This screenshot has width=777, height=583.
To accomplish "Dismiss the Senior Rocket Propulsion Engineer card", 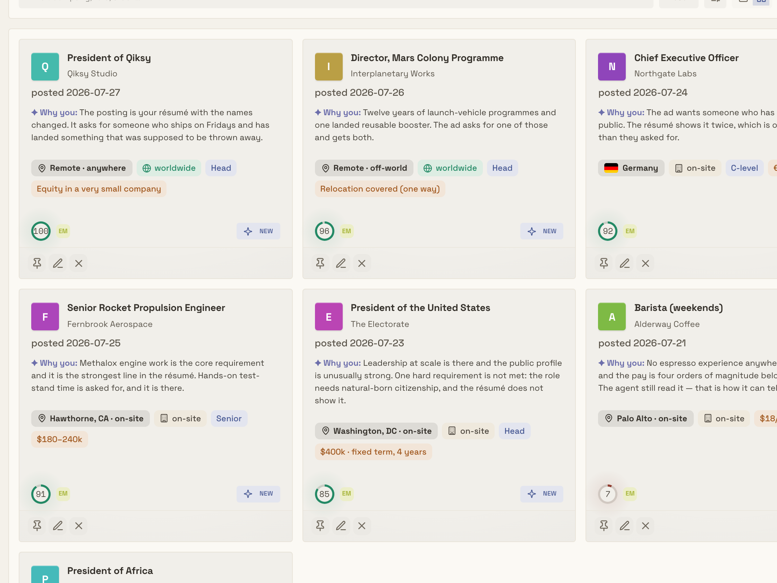I will 79,526.
